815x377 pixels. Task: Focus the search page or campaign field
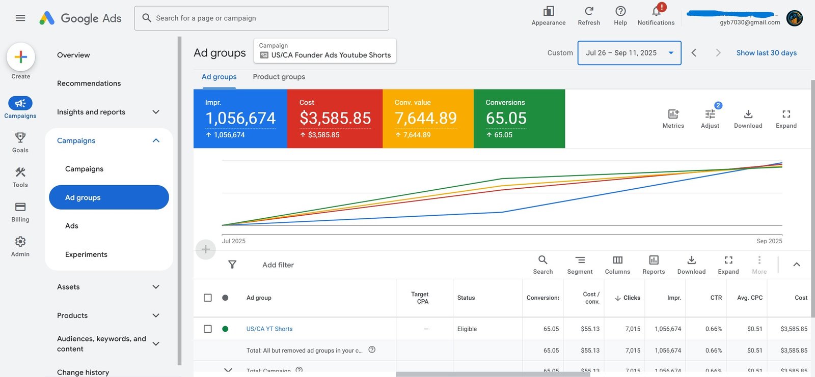tap(262, 18)
